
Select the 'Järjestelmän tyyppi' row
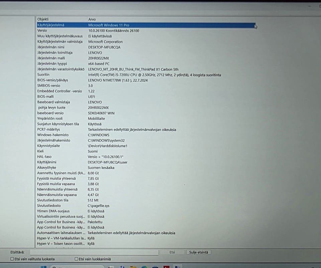tap(52, 64)
